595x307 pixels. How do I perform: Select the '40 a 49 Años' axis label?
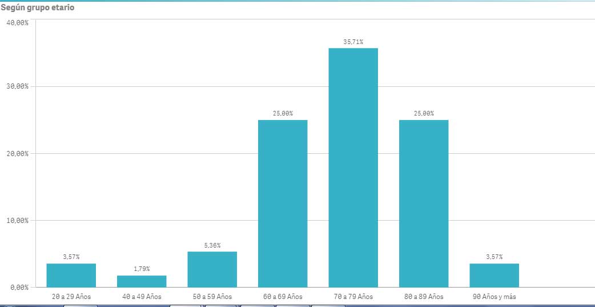click(142, 297)
